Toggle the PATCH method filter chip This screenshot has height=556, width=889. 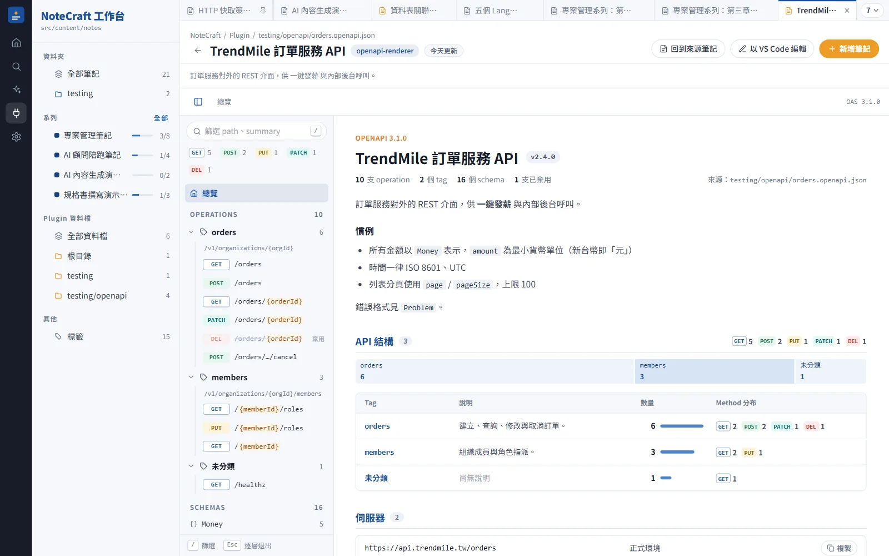pyautogui.click(x=303, y=153)
